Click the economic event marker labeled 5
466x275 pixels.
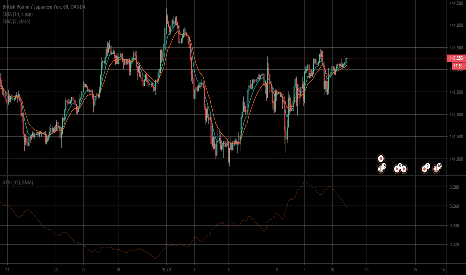coord(398,168)
